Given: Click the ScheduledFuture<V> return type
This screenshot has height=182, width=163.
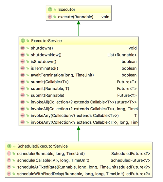Looking at the screenshot, I should click(x=131, y=160).
